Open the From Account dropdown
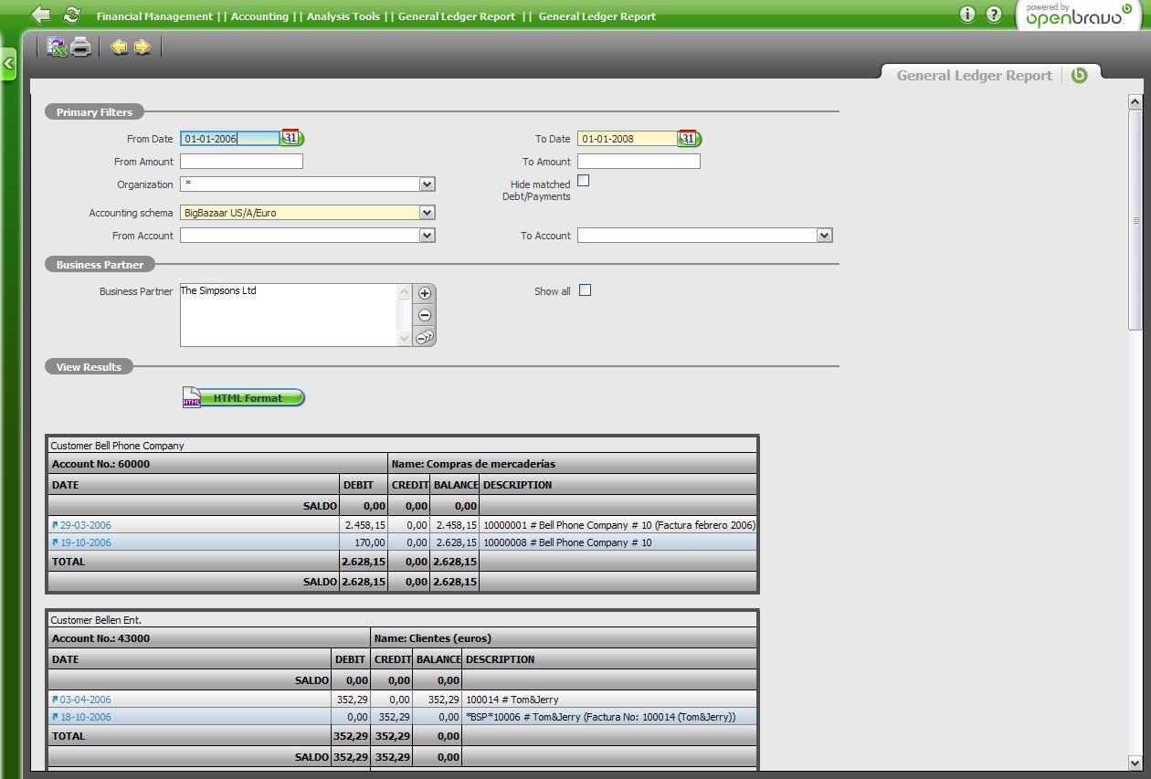 (427, 236)
